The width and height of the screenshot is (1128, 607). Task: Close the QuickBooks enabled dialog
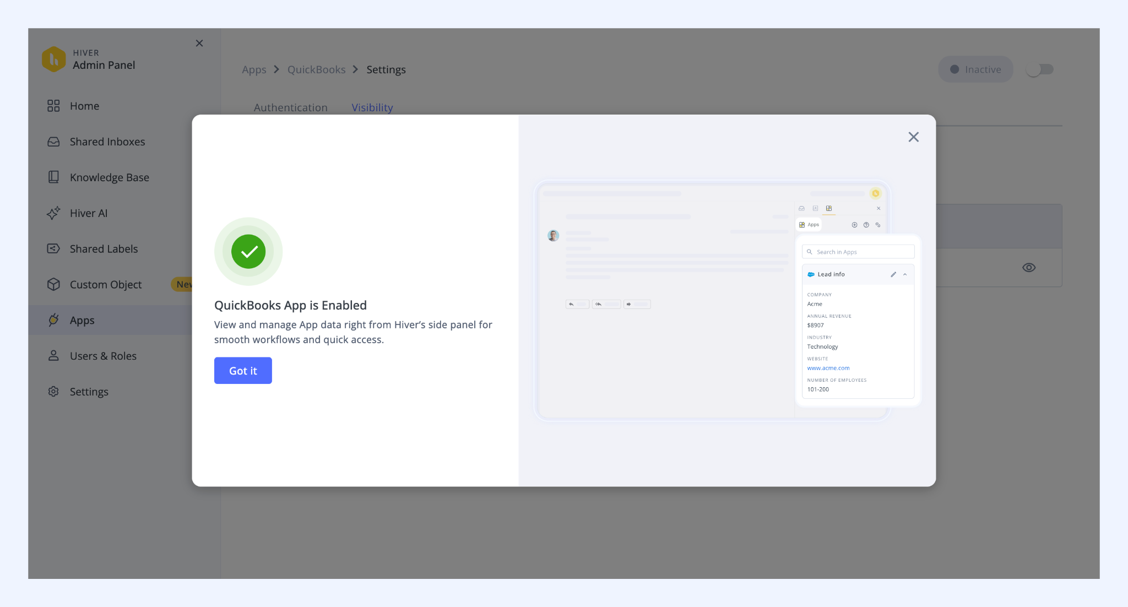point(914,137)
